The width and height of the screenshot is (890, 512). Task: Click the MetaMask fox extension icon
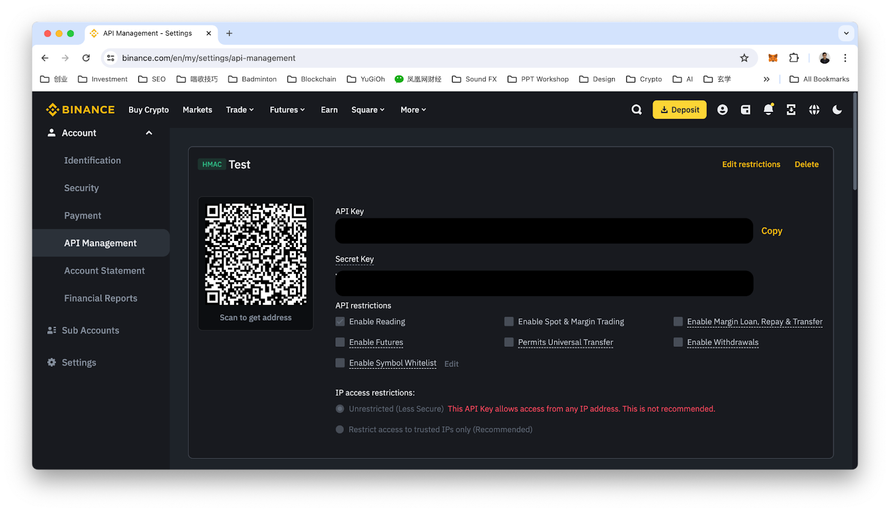tap(773, 58)
